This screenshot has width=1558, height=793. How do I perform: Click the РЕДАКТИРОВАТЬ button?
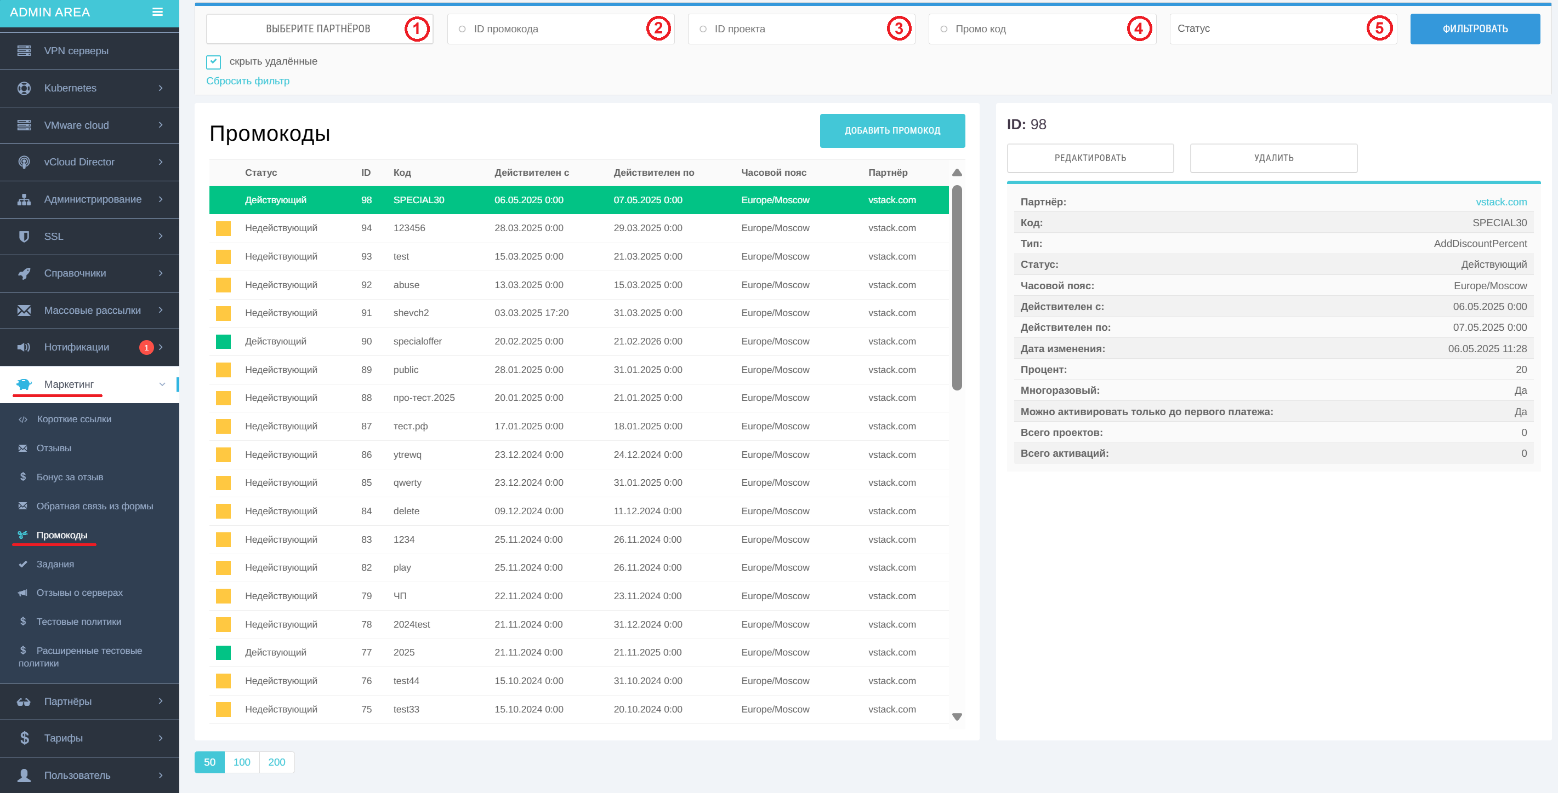(1090, 158)
